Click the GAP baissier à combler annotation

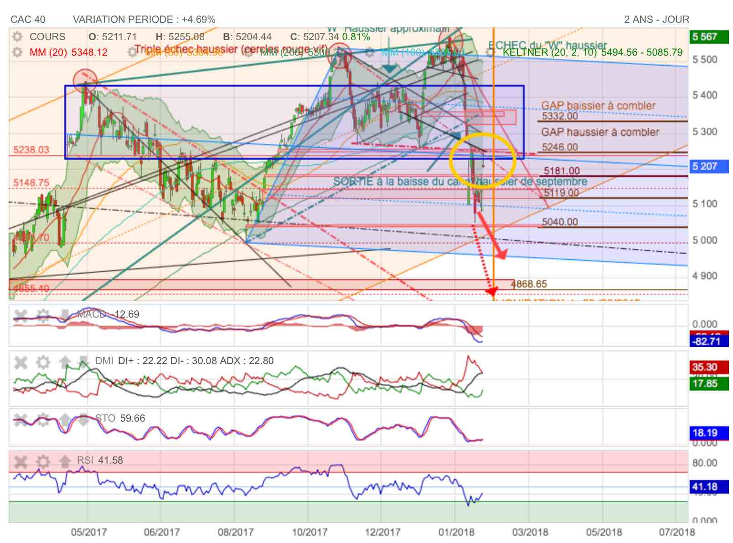click(599, 105)
